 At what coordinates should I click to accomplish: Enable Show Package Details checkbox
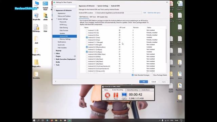pos(152,75)
